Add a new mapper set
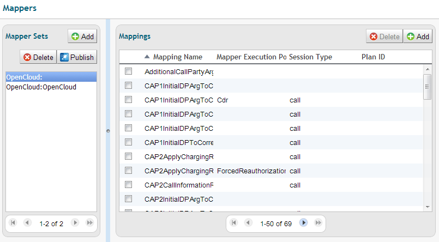 [82, 37]
